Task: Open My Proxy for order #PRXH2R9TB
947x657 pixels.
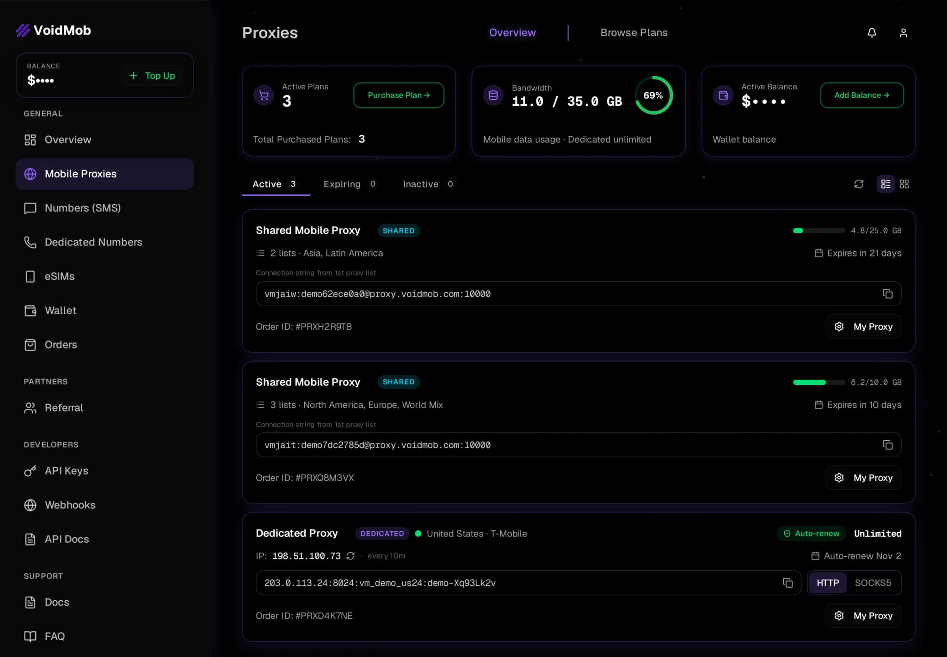Action: [x=863, y=327]
